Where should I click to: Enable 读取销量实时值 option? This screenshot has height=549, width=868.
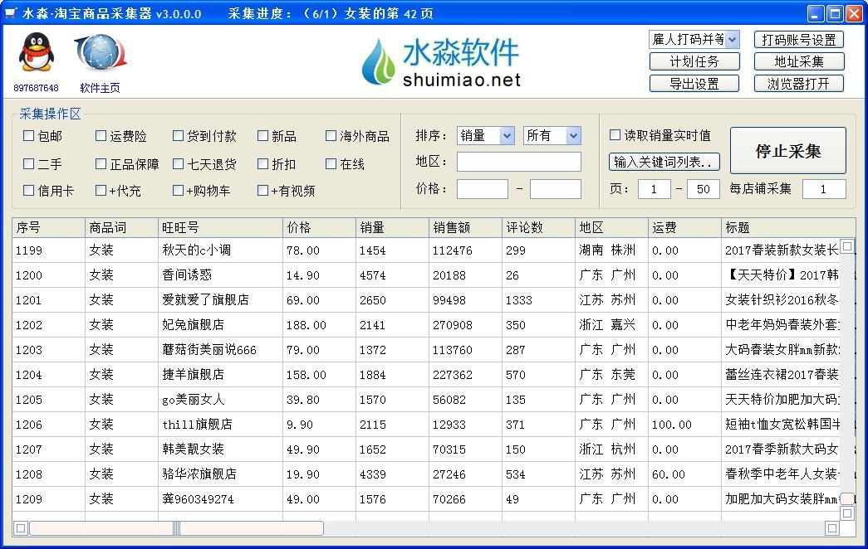pos(615,135)
